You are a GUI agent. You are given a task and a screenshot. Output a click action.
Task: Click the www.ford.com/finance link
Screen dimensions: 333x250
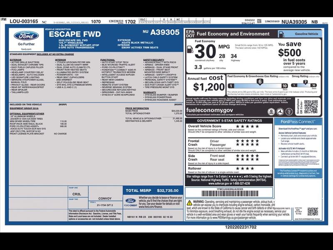click(153, 207)
